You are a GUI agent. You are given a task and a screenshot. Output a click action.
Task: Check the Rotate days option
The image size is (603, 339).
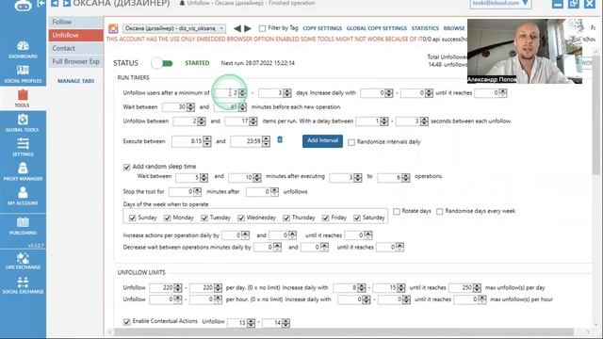(x=397, y=211)
